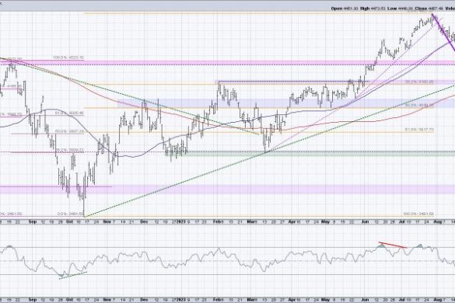The height and width of the screenshot is (303, 455).
Task: Select the green horizontal support zone near March low
Action: coord(320,153)
